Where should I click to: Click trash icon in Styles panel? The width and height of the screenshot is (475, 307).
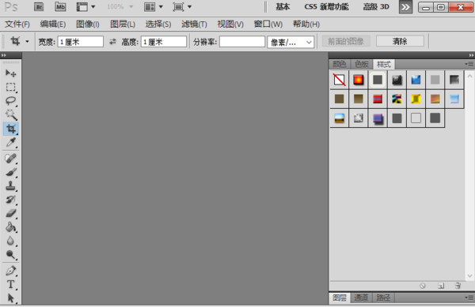tap(458, 286)
